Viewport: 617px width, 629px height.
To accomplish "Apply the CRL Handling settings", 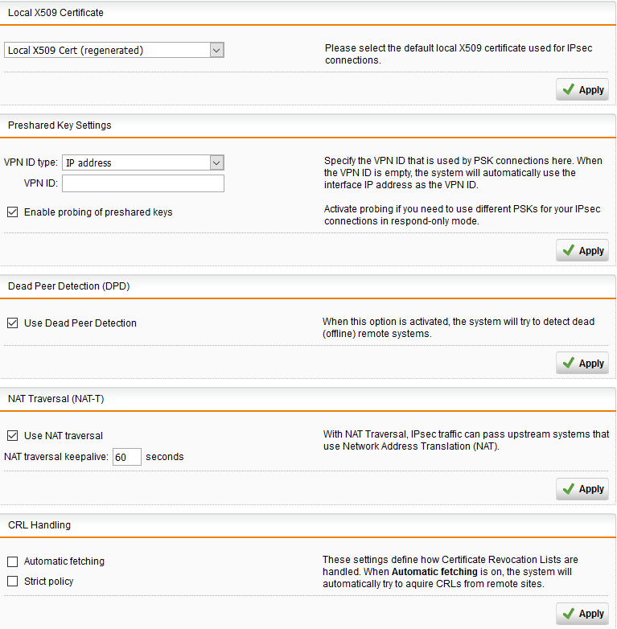I will coord(582,614).
